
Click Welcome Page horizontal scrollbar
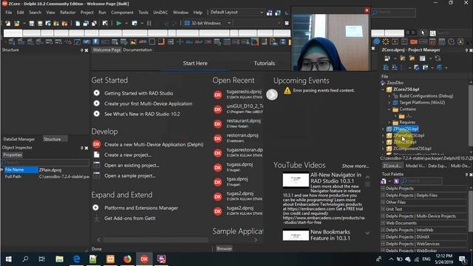(155, 240)
